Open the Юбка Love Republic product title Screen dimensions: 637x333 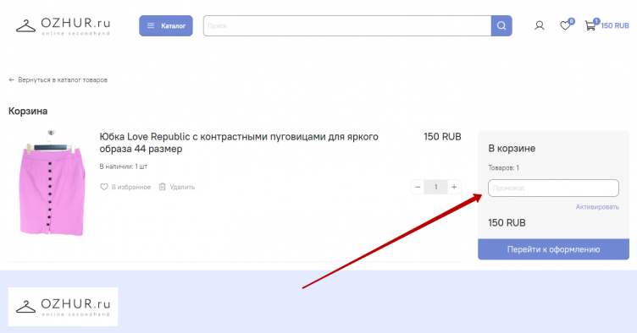coord(239,143)
